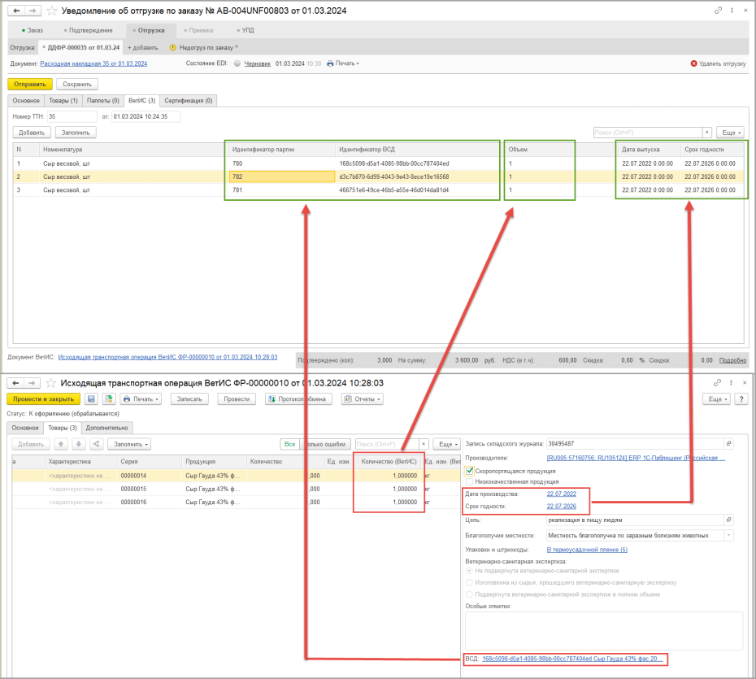Toggle the Скоропортящаяся продукция checkbox
Image resolution: width=756 pixels, height=679 pixels.
[470, 471]
